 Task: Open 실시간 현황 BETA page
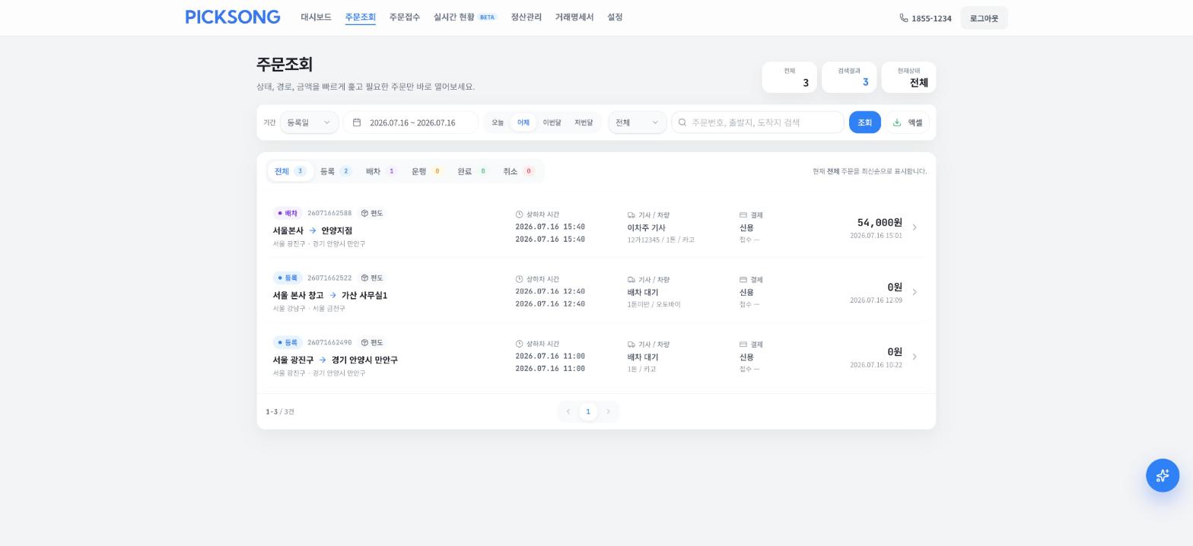465,17
